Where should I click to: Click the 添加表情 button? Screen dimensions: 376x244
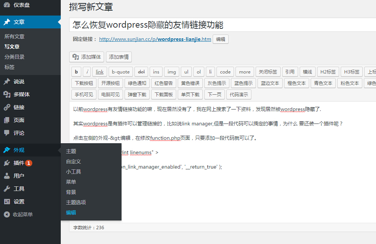(119, 57)
